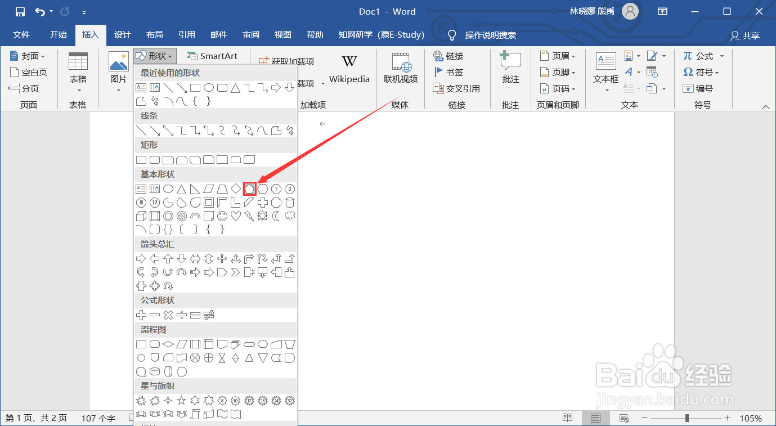Select the parallelogram in basic shapes

(x=209, y=189)
